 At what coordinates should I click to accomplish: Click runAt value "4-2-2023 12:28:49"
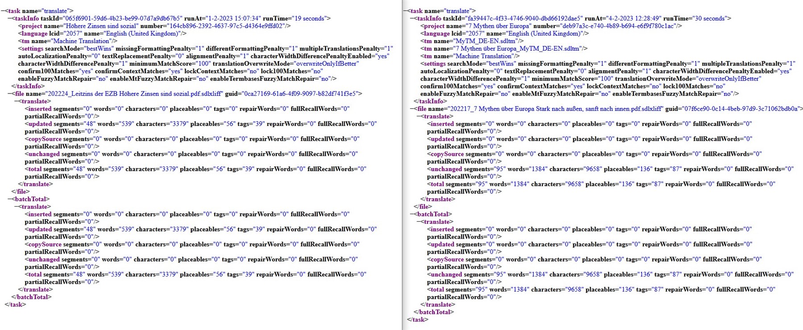(x=634, y=18)
